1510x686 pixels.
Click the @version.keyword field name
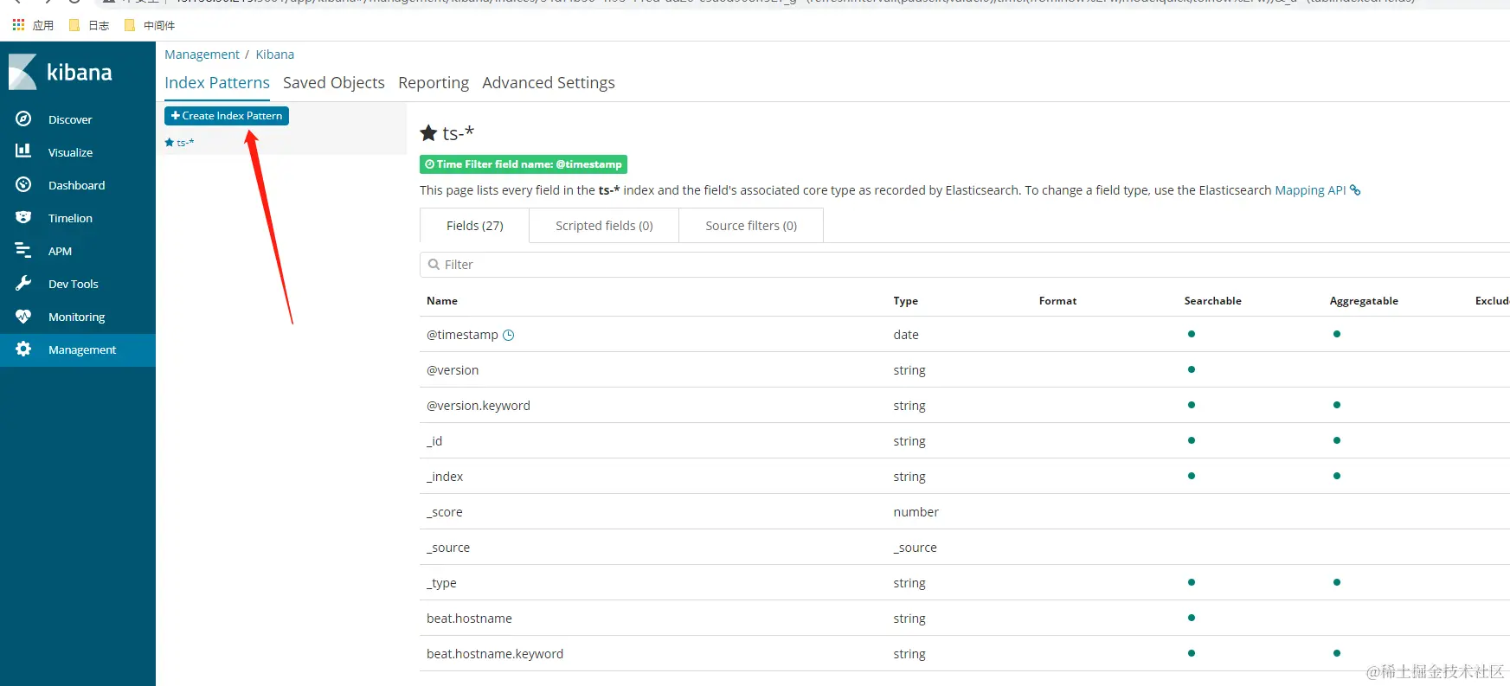pyautogui.click(x=479, y=406)
